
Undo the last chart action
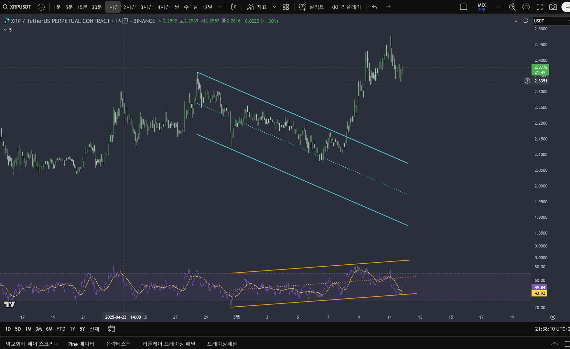[374, 7]
